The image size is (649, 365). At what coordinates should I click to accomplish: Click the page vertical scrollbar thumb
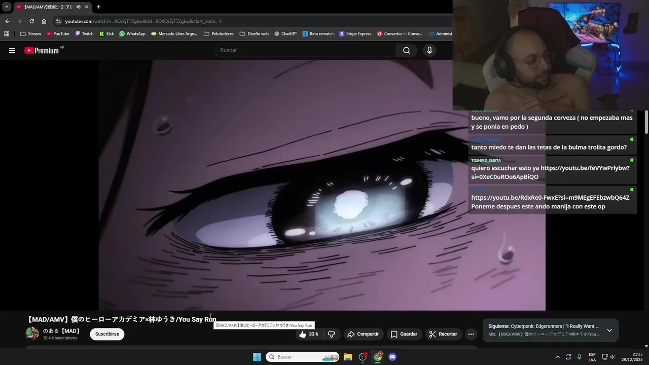point(646,122)
